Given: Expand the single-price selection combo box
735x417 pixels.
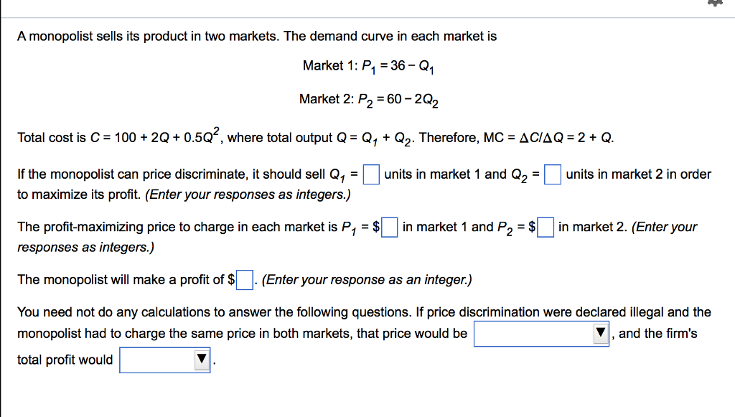Looking at the screenshot, I should pyautogui.click(x=541, y=333).
